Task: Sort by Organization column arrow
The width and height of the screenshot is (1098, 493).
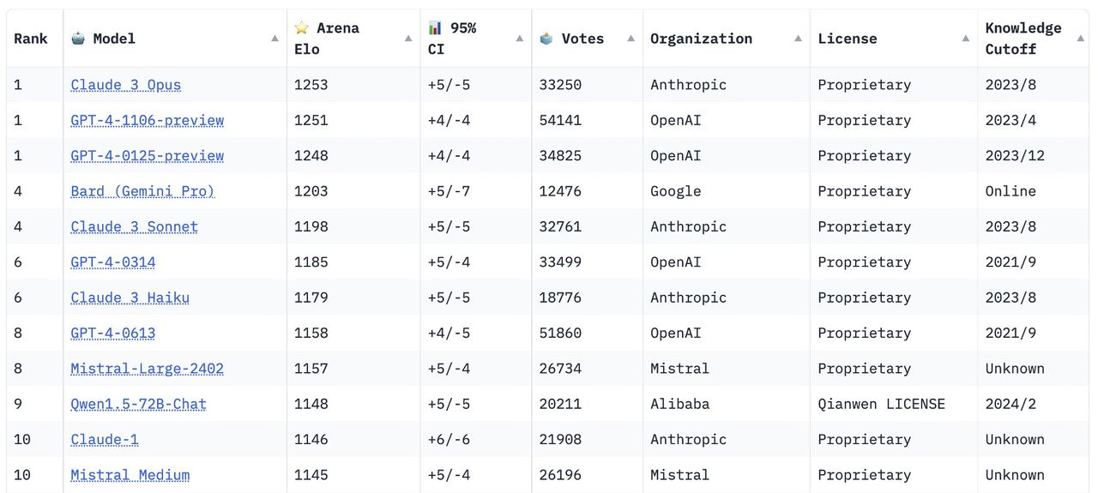Action: pyautogui.click(x=798, y=39)
